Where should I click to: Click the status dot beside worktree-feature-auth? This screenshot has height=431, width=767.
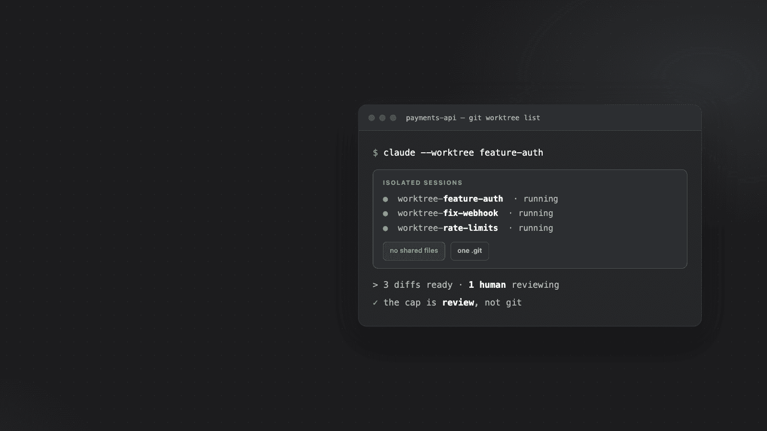(x=385, y=199)
